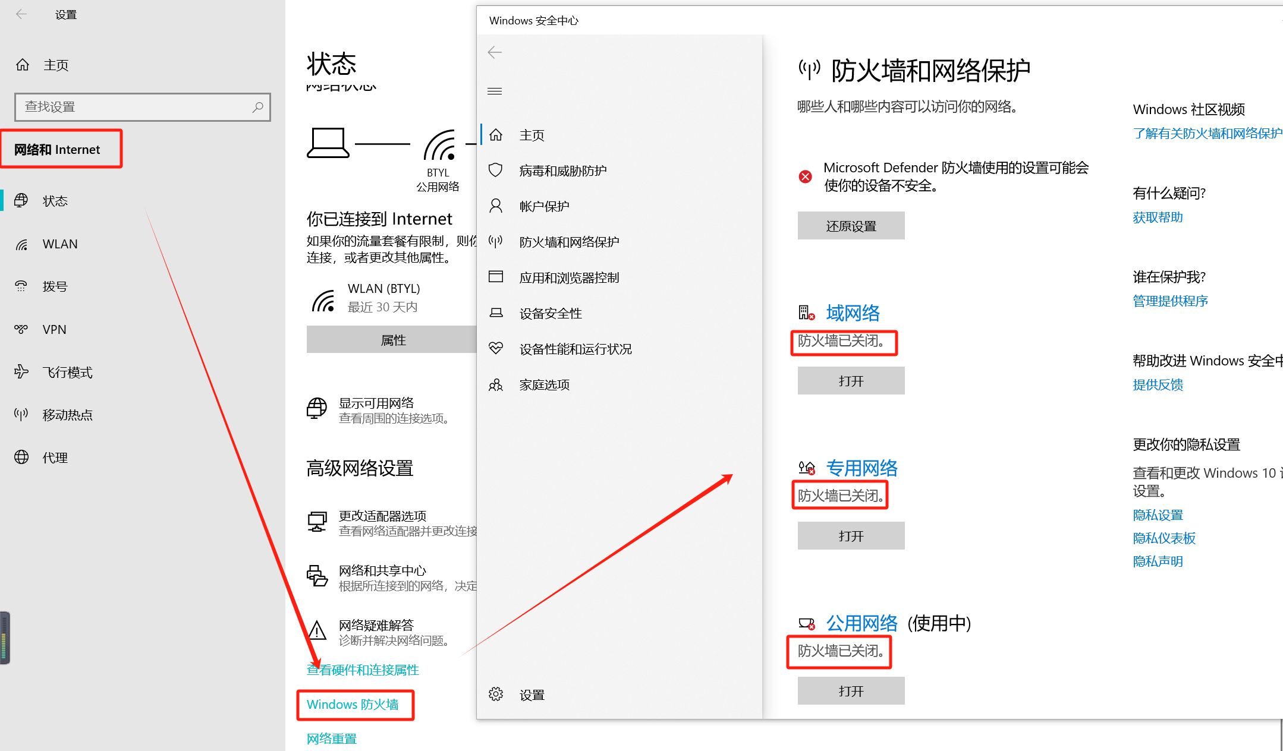
Task: Open Private network link
Action: 861,468
